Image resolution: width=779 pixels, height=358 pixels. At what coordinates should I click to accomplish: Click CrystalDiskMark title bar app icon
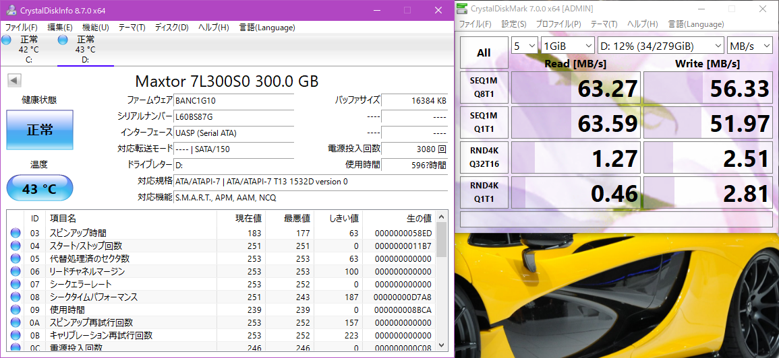(462, 9)
